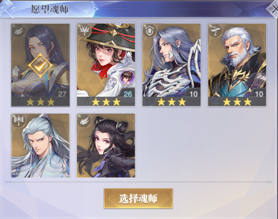The height and width of the screenshot is (219, 278).
Task: Close the 愿望魂师 panel
Action: point(273,9)
